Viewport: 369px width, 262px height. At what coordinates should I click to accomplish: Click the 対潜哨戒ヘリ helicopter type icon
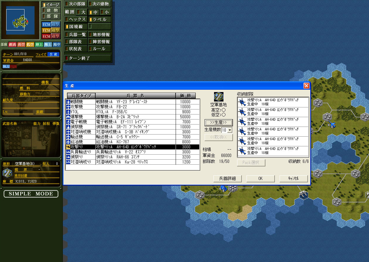[x=68, y=162]
